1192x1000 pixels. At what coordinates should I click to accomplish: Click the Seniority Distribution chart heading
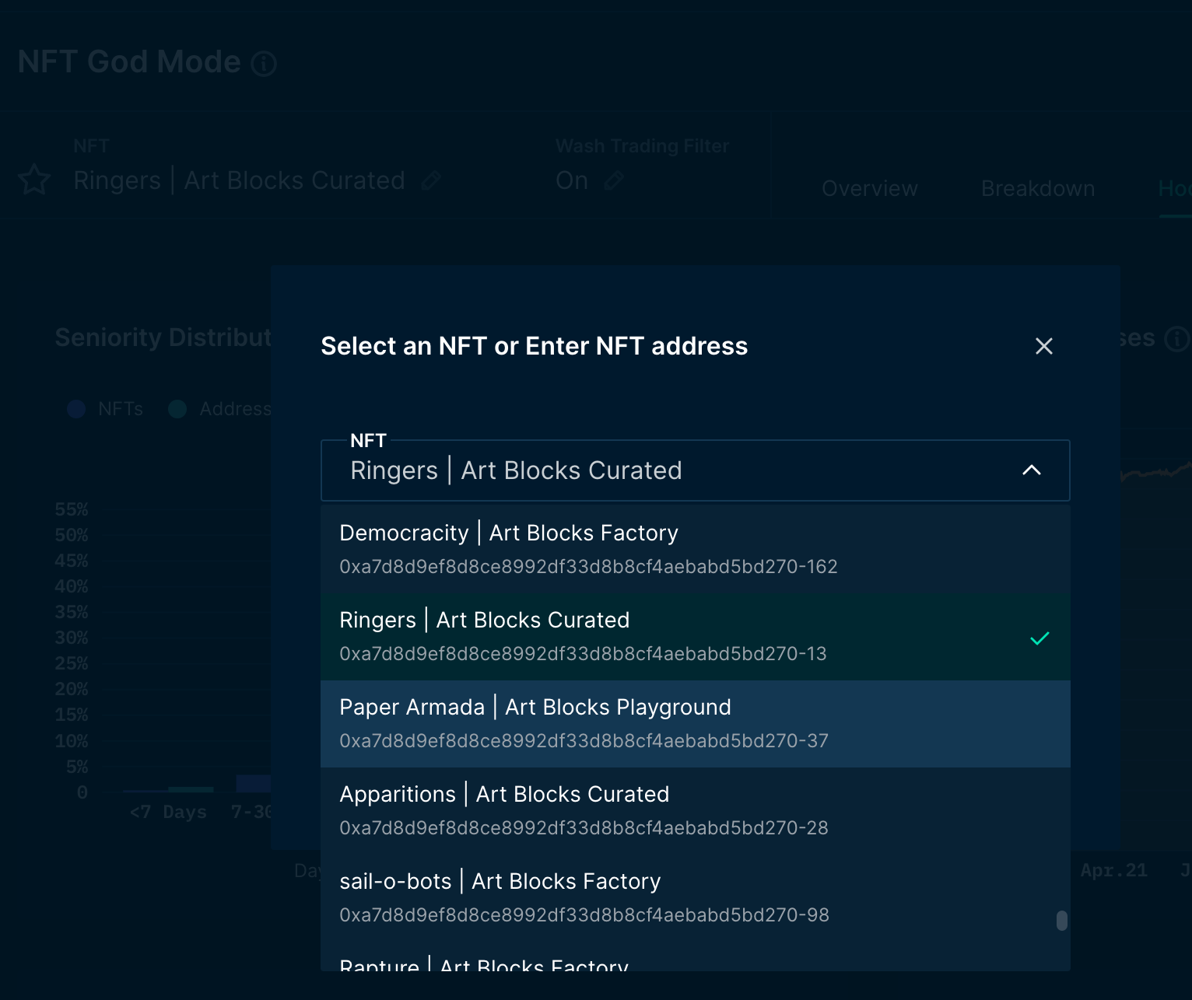click(163, 337)
